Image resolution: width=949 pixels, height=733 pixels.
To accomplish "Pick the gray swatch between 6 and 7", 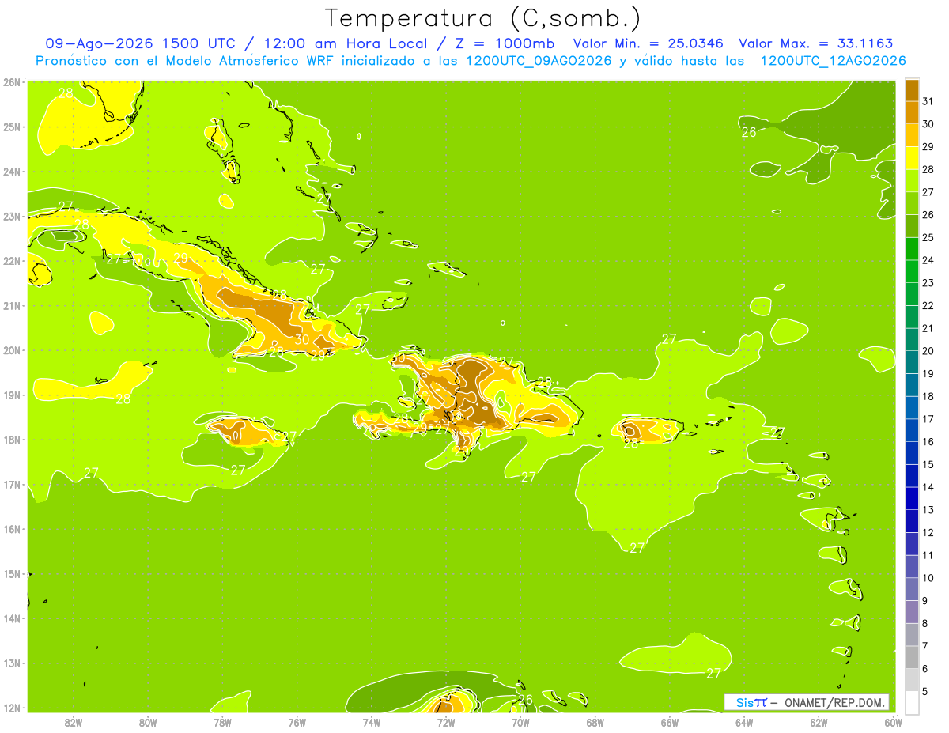I will tap(912, 657).
